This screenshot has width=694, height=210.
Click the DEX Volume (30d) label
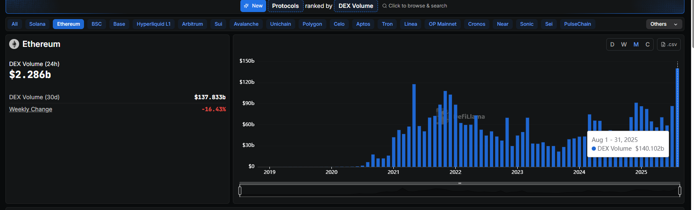click(35, 97)
